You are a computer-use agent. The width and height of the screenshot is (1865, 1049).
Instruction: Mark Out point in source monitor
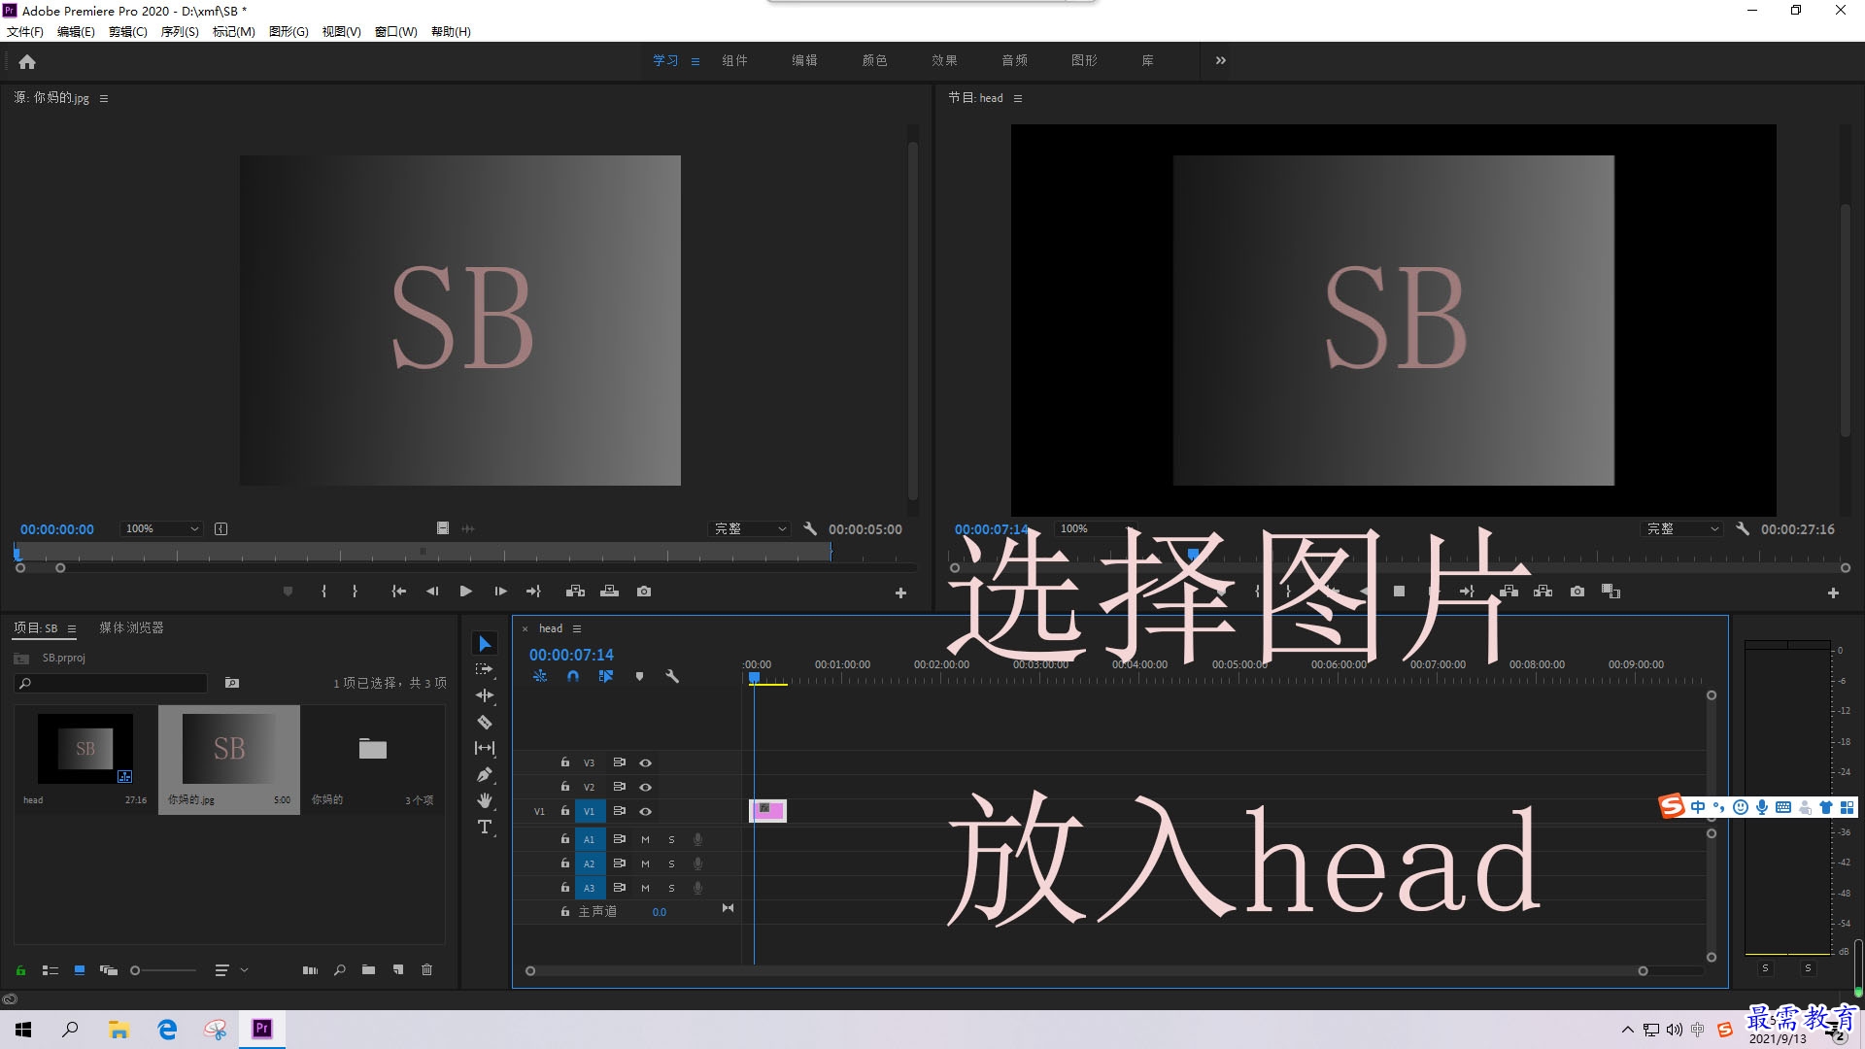click(355, 591)
